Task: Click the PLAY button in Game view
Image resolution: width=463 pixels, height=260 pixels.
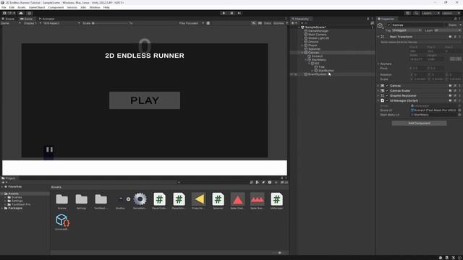Action: click(x=145, y=100)
